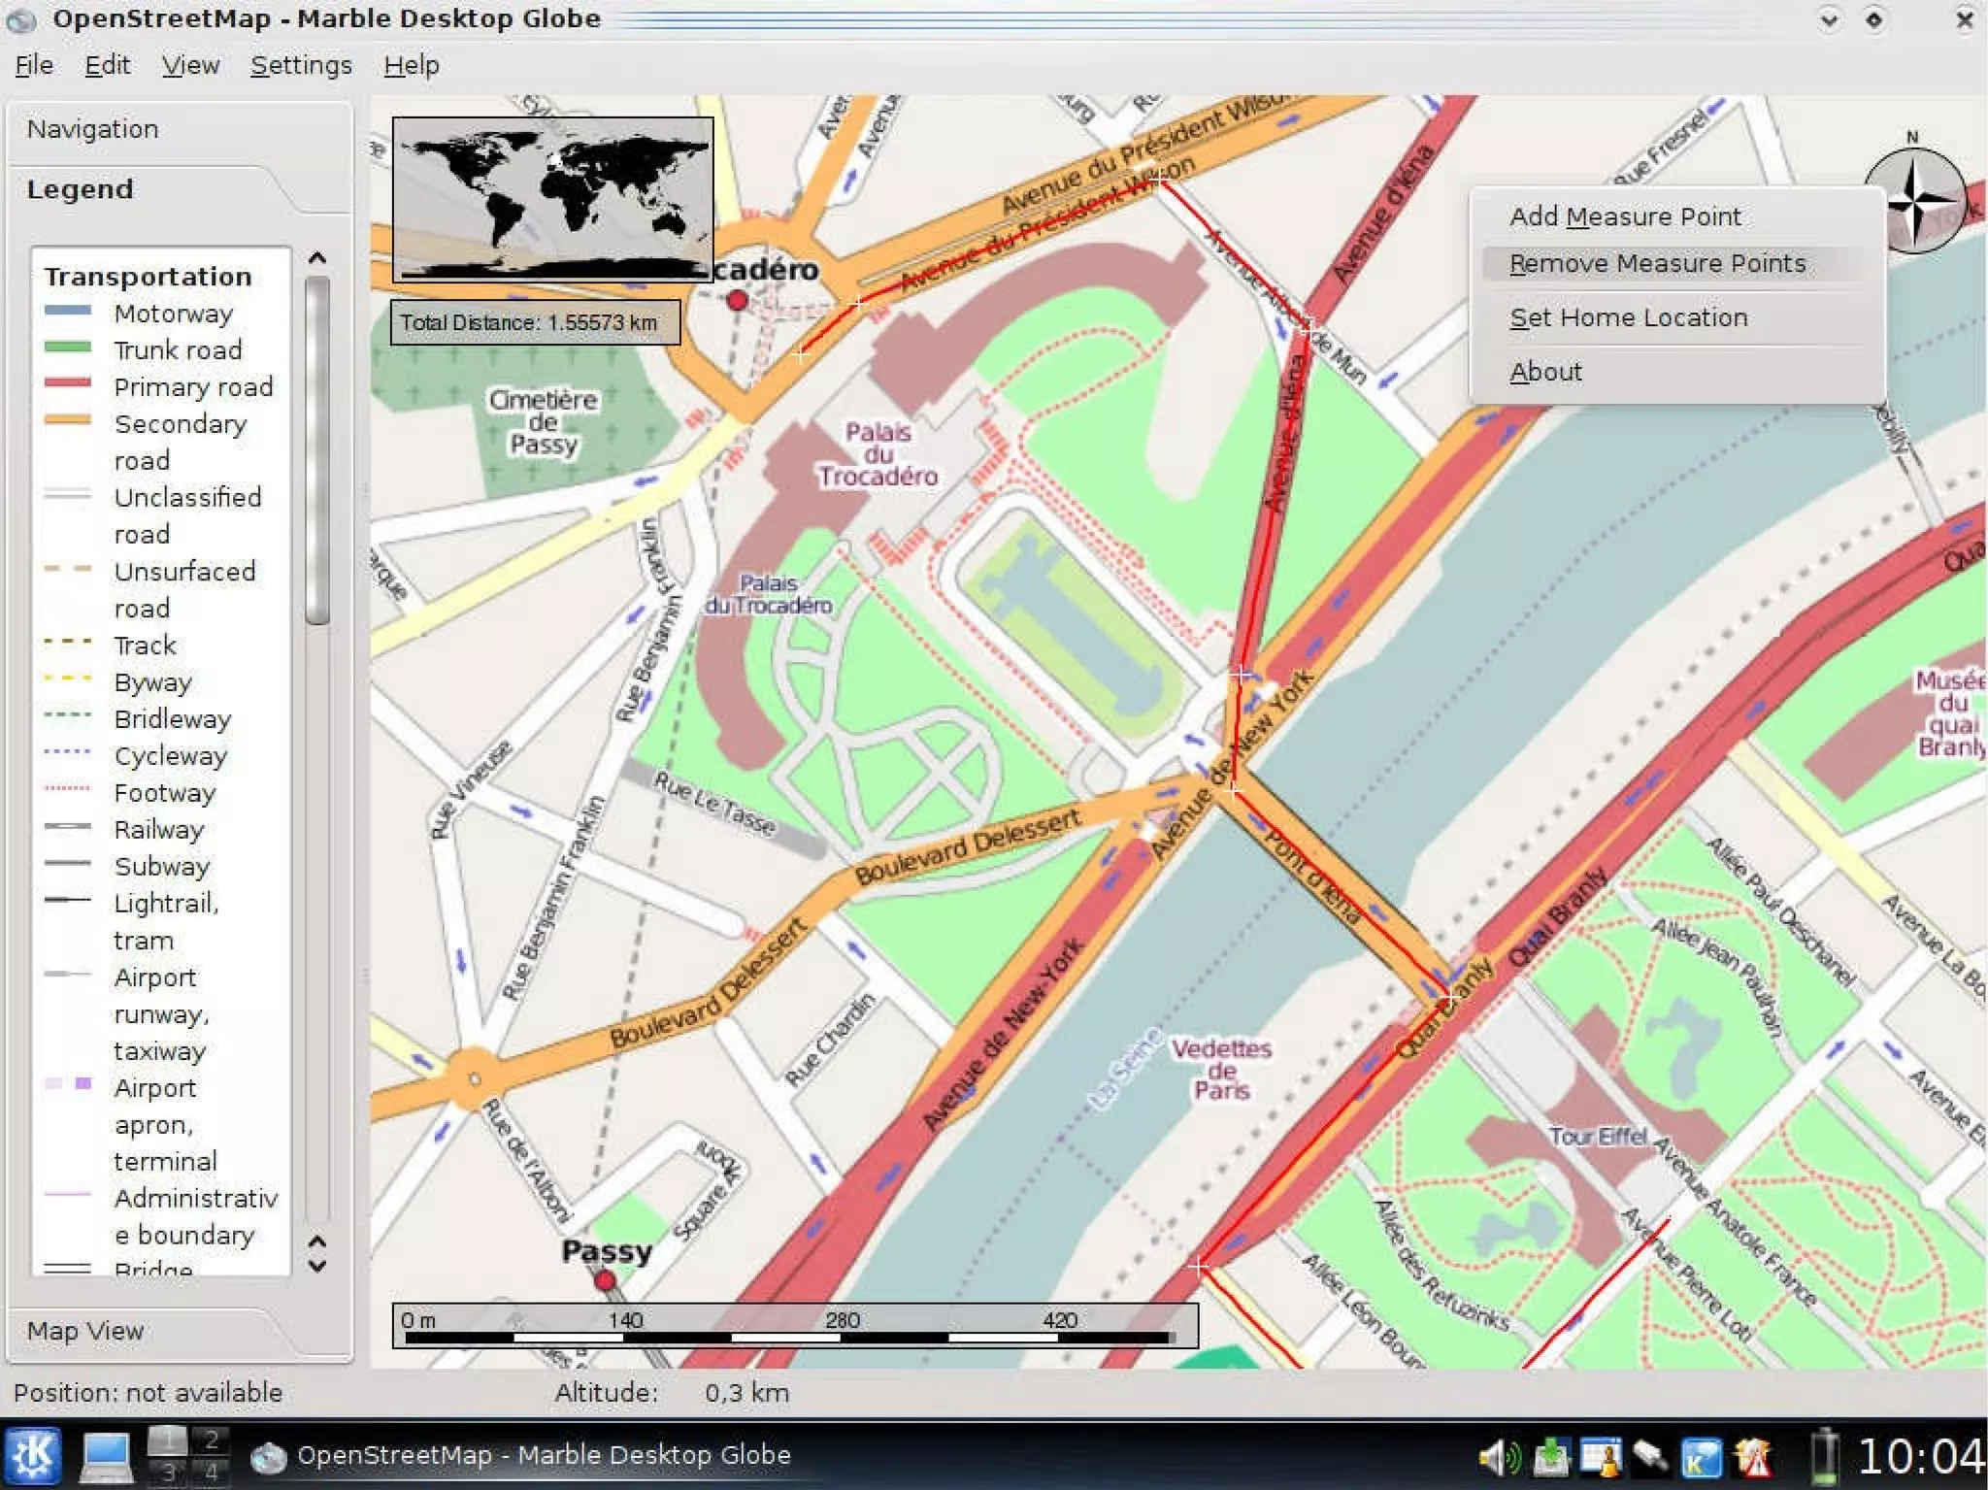Click the battery indicator in tray
This screenshot has width=1988, height=1490.
click(x=1824, y=1456)
